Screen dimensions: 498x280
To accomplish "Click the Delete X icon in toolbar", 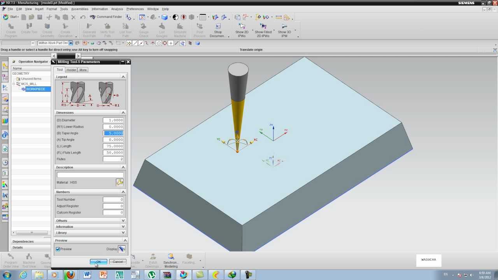I will coord(73,17).
